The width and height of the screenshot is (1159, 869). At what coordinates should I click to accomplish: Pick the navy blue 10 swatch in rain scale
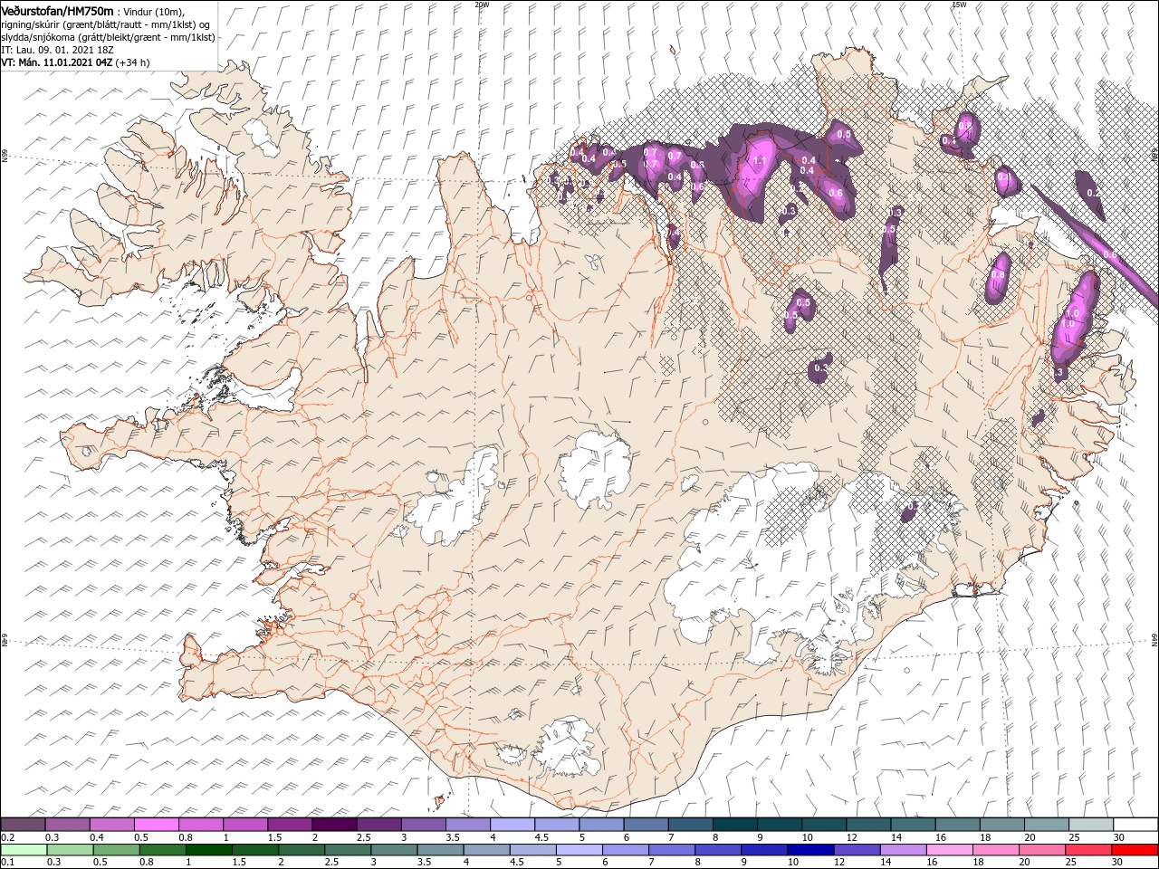[810, 850]
